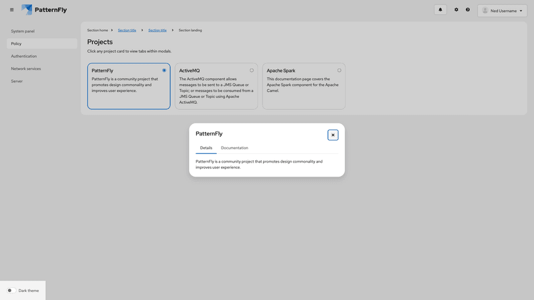Click the PatternFly logo
This screenshot has width=534, height=300.
pos(44,10)
